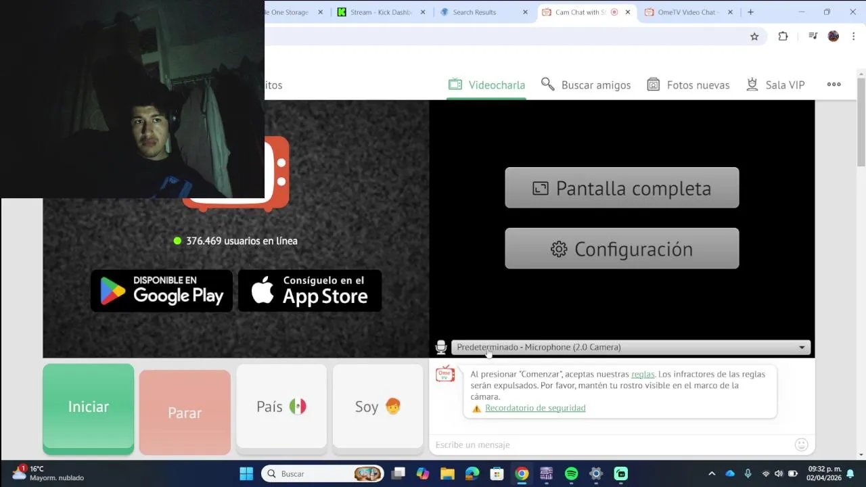Show hidden system tray icons
866x487 pixels.
712,473
